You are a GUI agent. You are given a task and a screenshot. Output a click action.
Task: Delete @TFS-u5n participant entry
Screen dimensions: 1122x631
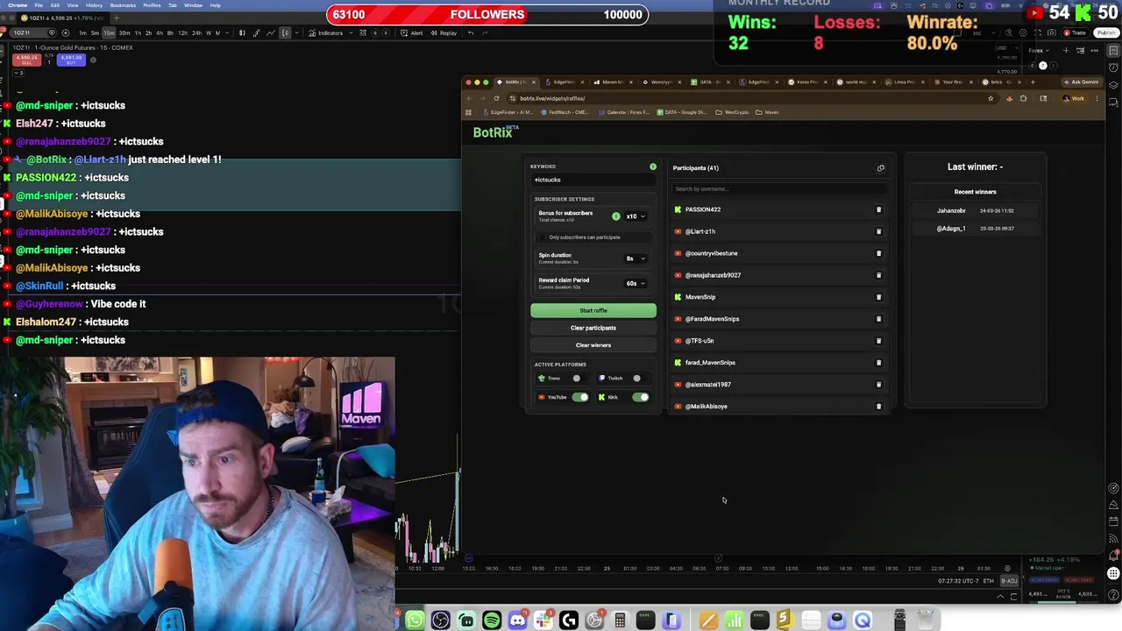(878, 341)
